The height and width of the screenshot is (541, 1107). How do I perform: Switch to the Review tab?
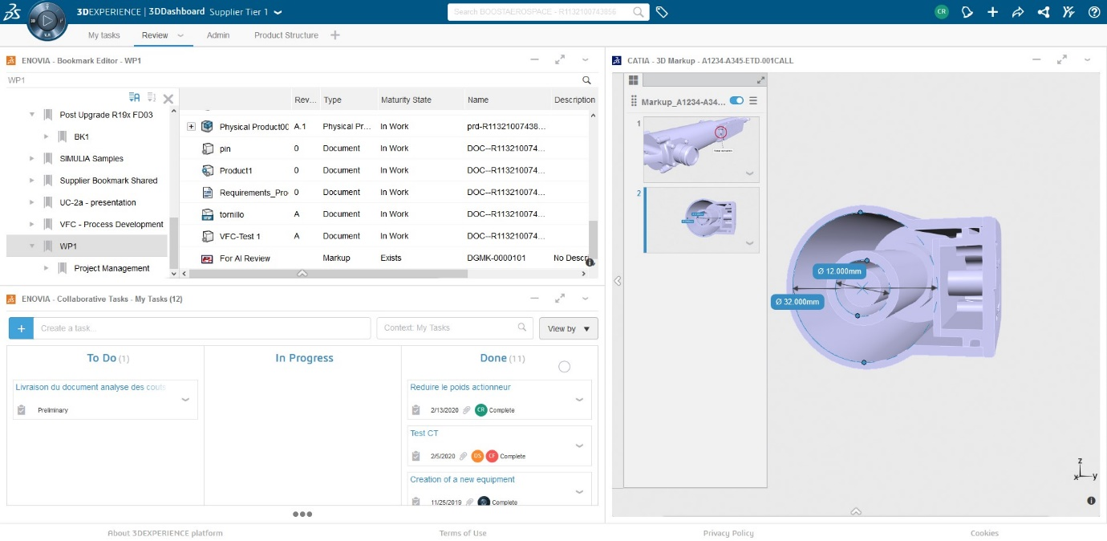[x=155, y=35]
